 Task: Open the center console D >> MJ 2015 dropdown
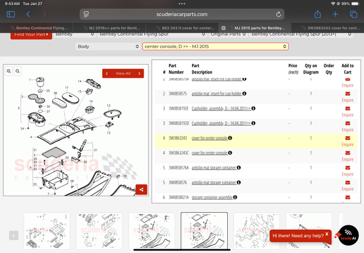(x=215, y=46)
